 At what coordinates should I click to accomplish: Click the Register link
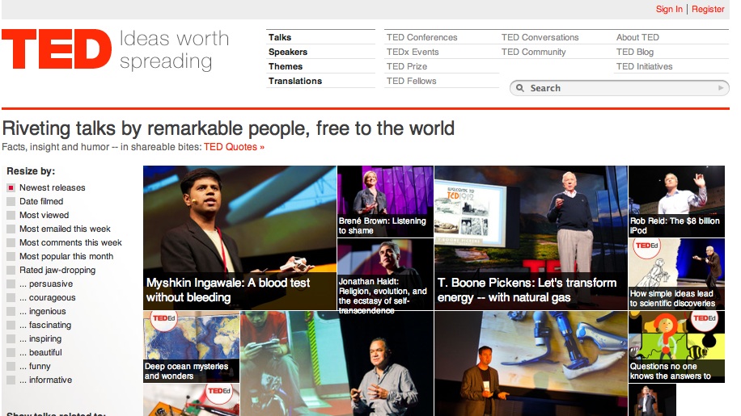[708, 9]
